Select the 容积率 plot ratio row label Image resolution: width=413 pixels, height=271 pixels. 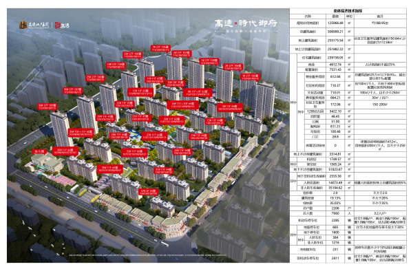308,193
